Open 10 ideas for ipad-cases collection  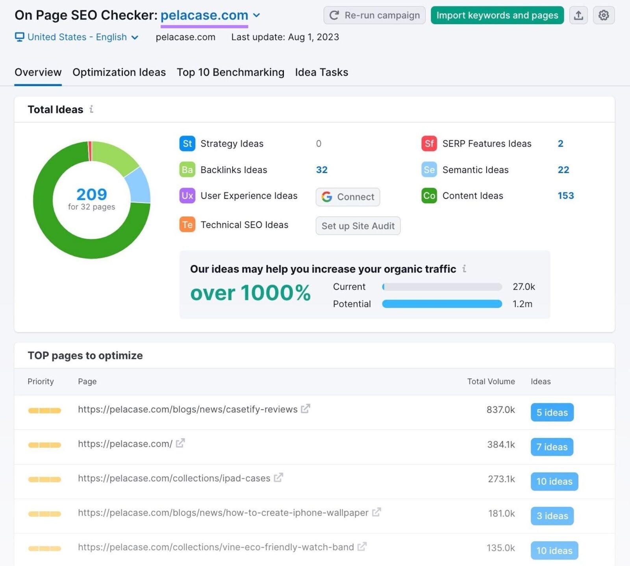coord(554,481)
